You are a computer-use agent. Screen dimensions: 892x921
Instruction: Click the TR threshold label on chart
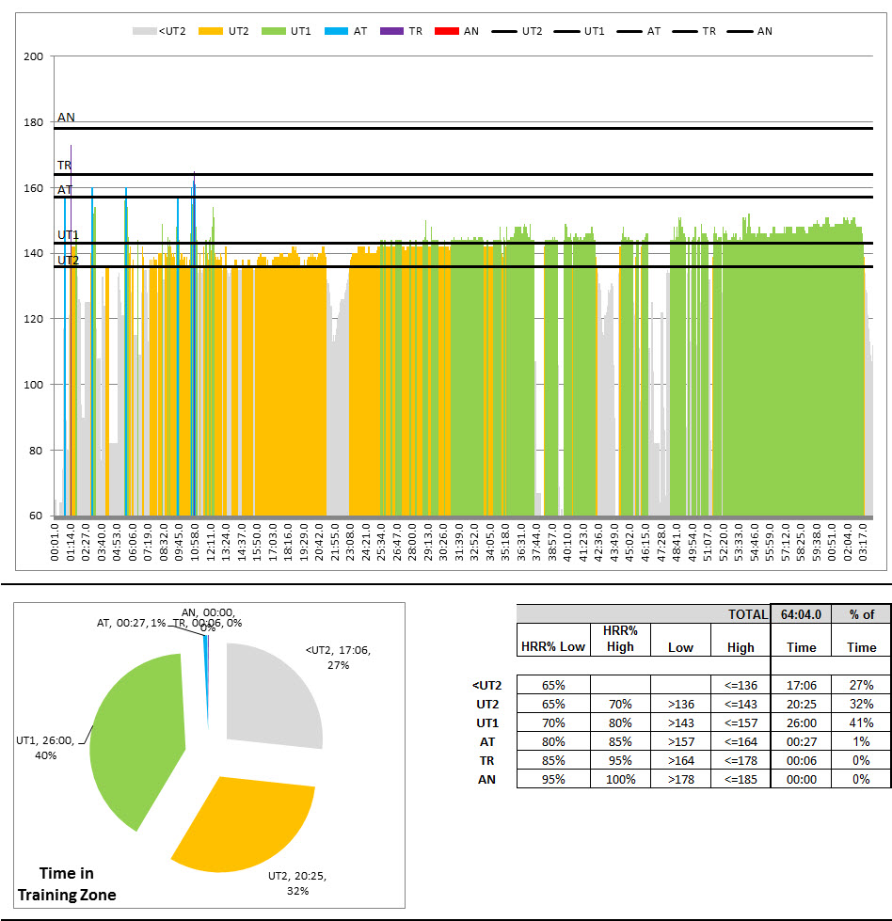65,166
